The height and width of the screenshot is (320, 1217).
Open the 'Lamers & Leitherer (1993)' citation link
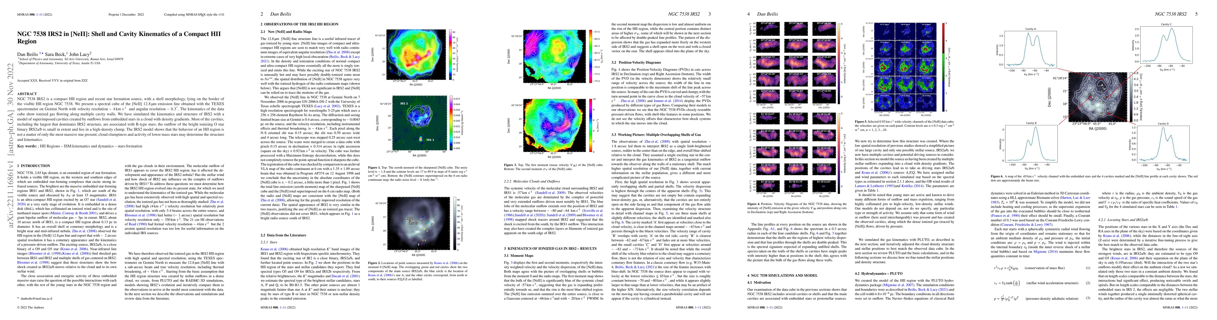click(874, 186)
